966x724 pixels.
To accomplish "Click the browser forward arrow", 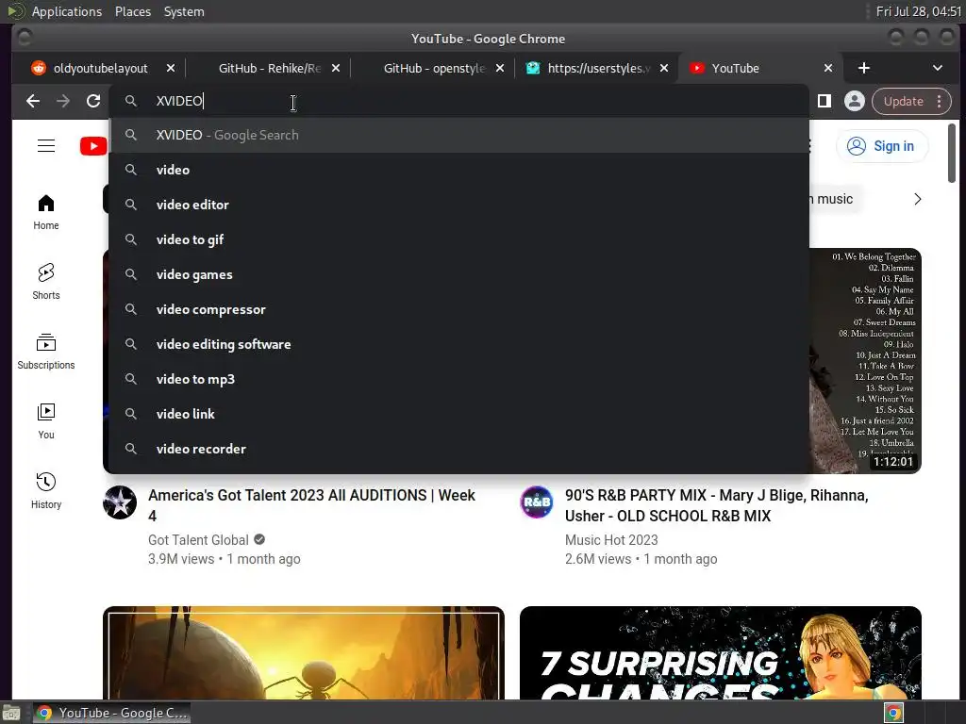I will [x=63, y=101].
